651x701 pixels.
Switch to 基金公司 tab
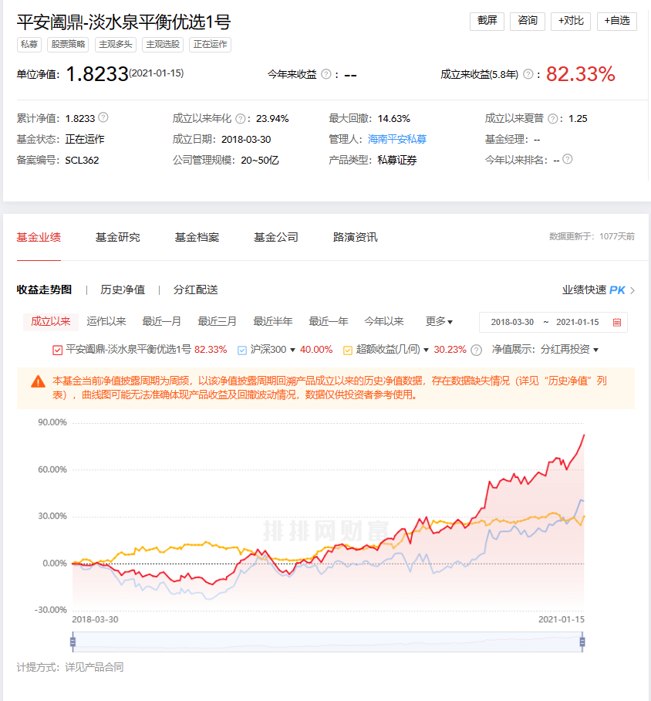[x=275, y=237]
